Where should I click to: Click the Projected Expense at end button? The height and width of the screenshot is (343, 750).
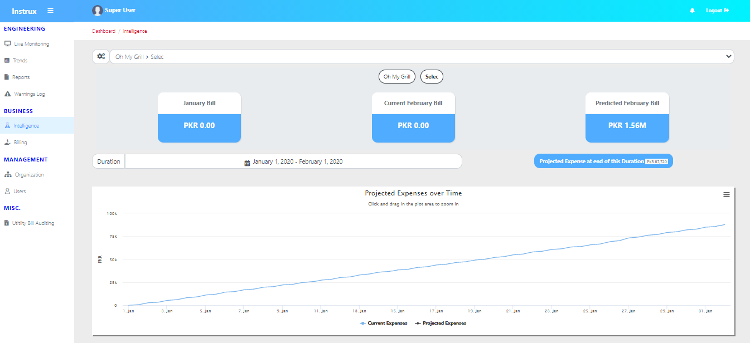603,161
